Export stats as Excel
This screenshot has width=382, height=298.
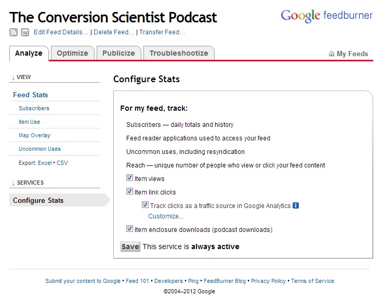(45, 163)
